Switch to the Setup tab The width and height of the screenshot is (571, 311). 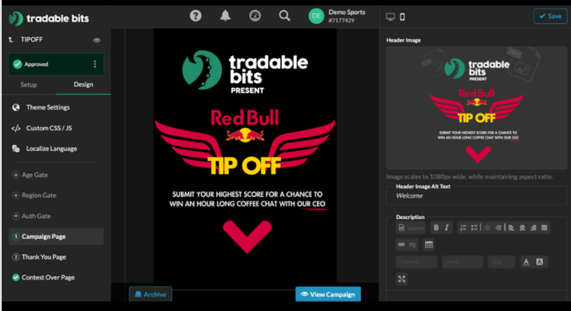tap(28, 85)
